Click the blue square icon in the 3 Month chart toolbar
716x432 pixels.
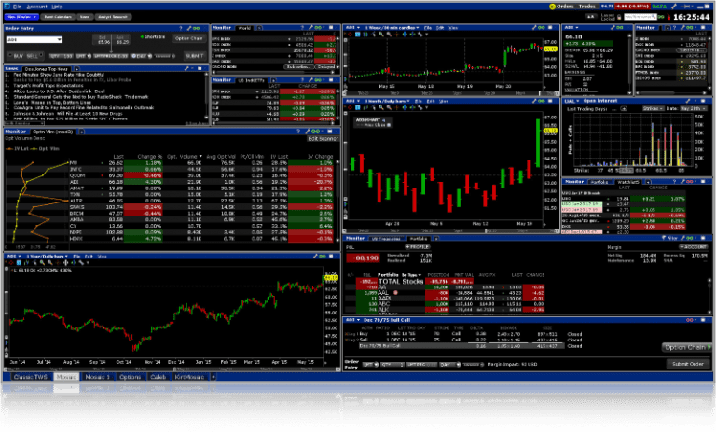pyautogui.click(x=358, y=107)
